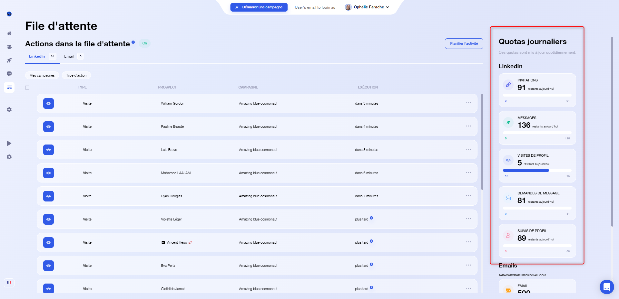Click the app logo at top left
The image size is (619, 299).
(x=9, y=14)
